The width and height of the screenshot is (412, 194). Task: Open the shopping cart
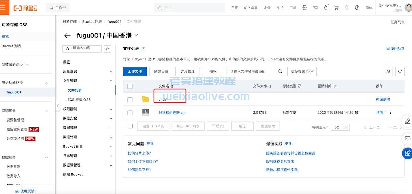(x=336, y=8)
